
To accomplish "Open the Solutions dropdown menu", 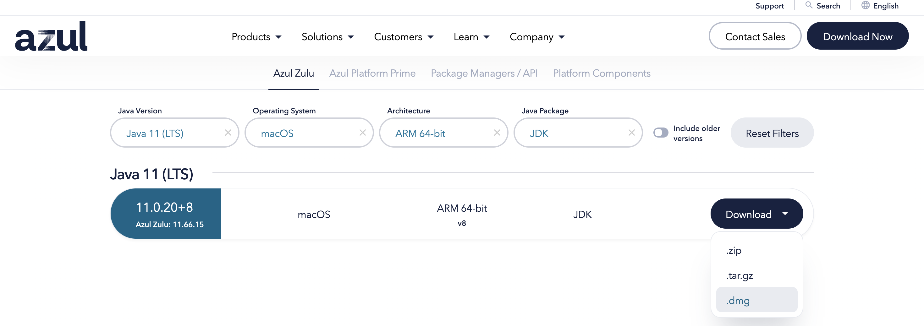I will pyautogui.click(x=327, y=36).
